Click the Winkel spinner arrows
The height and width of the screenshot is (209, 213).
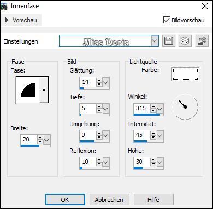pos(153,109)
